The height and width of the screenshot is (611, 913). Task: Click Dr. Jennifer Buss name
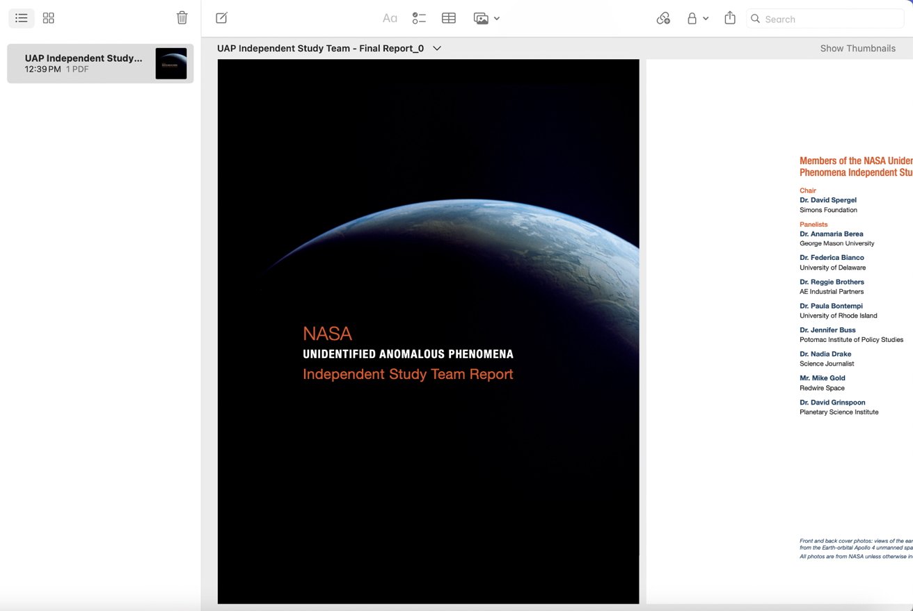828,330
